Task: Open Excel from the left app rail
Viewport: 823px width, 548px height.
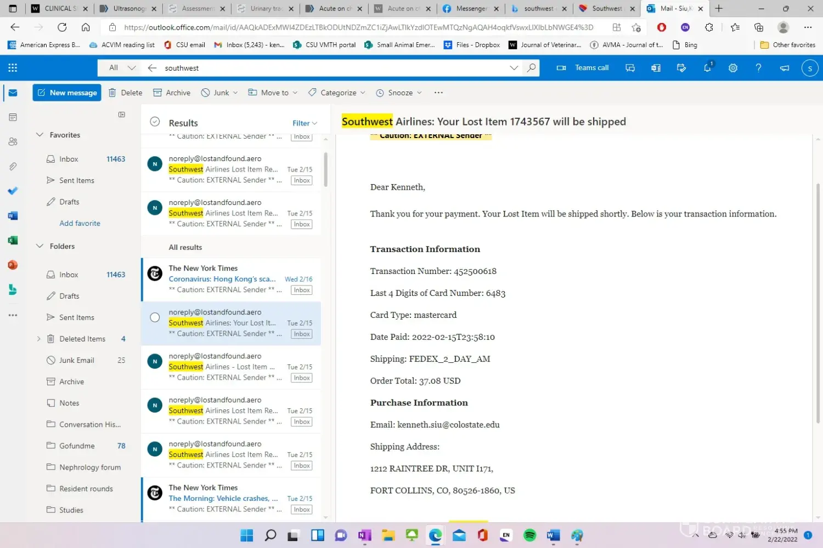Action: coord(13,241)
